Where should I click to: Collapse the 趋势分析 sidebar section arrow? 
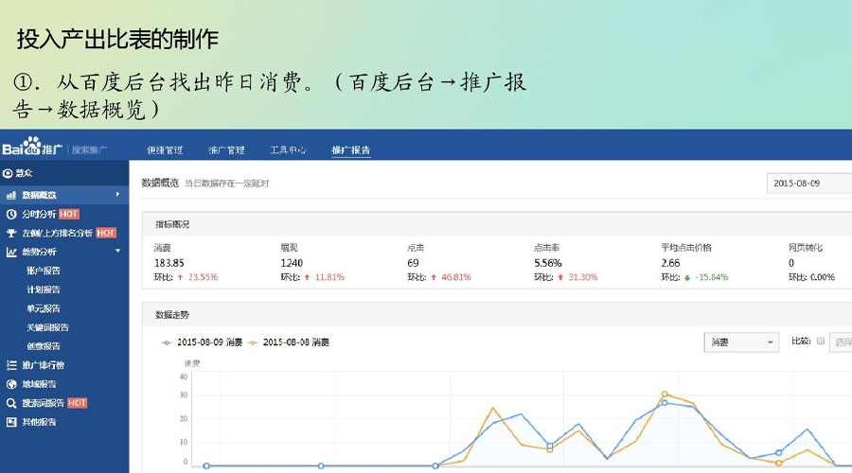coord(117,252)
